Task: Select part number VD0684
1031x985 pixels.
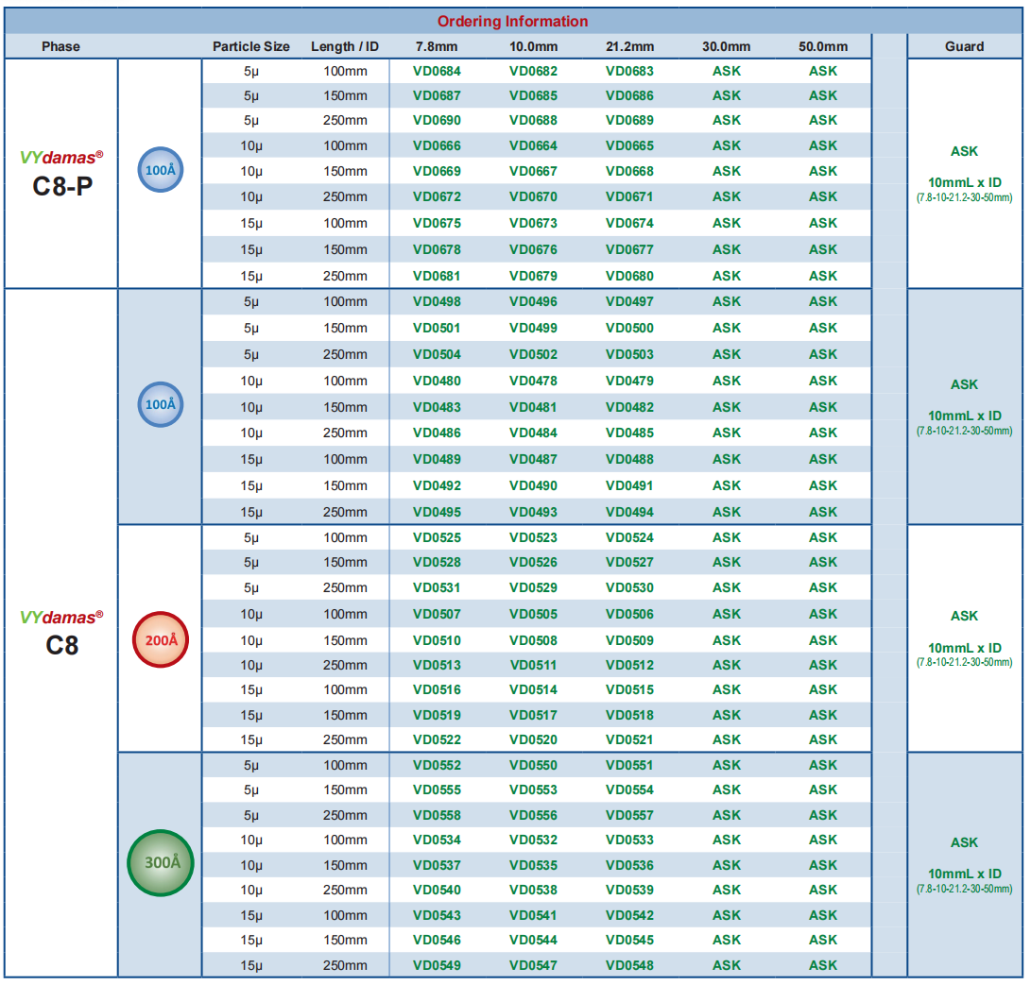Action: click(437, 71)
